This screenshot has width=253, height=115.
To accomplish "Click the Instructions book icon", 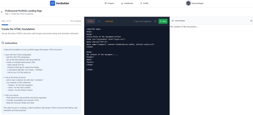I will point(3,43).
